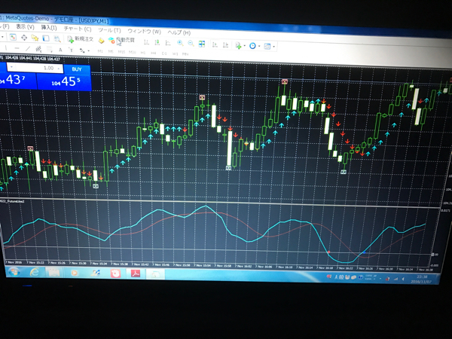
Task: Expand the indicators list dropdown
Action: click(x=244, y=45)
